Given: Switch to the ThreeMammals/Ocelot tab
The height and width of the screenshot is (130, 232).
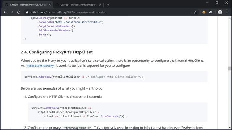Looking at the screenshot, I should (78, 5).
